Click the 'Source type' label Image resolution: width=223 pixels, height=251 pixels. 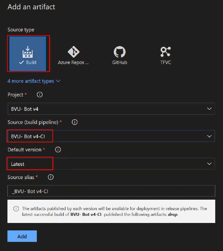pyautogui.click(x=21, y=30)
